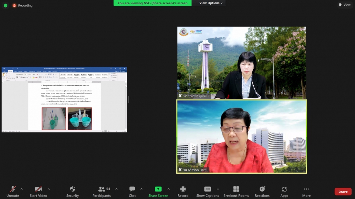355x199 pixels.
Task: Click the green encryption shield icon
Action: 5,5
